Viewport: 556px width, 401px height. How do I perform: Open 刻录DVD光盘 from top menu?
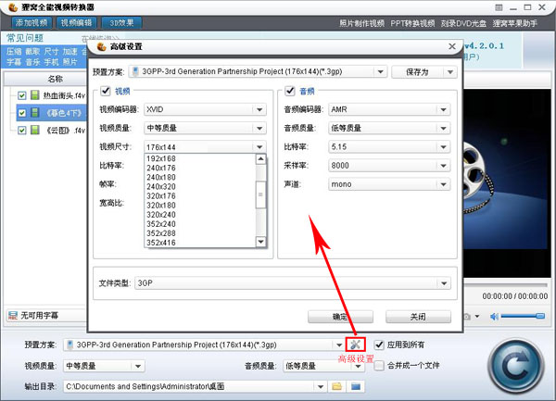point(463,23)
